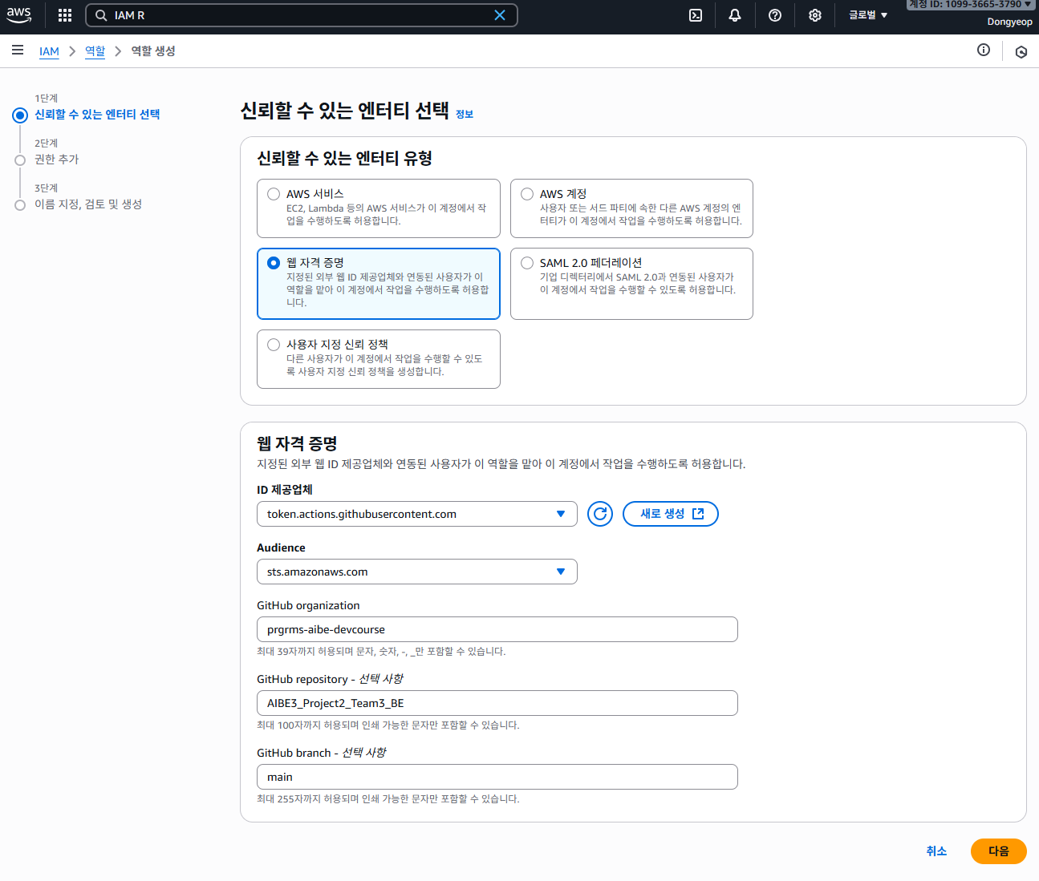Click the Dongyeop user name
Image resolution: width=1039 pixels, height=881 pixels.
point(1009,22)
